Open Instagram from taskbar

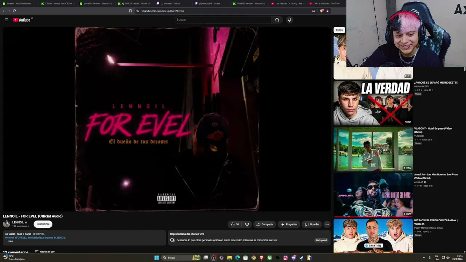(285, 258)
